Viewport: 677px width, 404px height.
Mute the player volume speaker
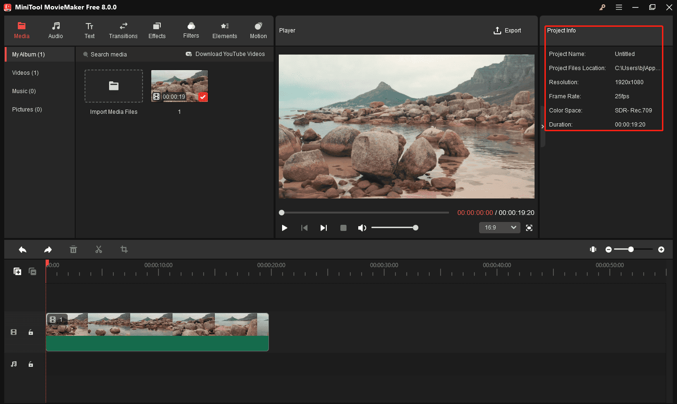tap(362, 228)
